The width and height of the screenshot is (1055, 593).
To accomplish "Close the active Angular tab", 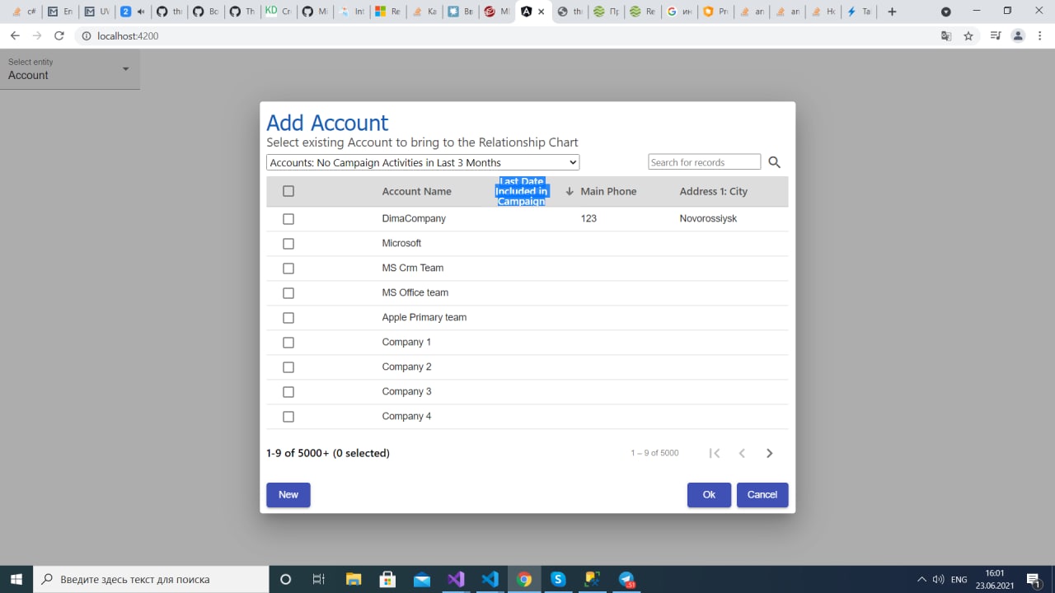I will (541, 12).
